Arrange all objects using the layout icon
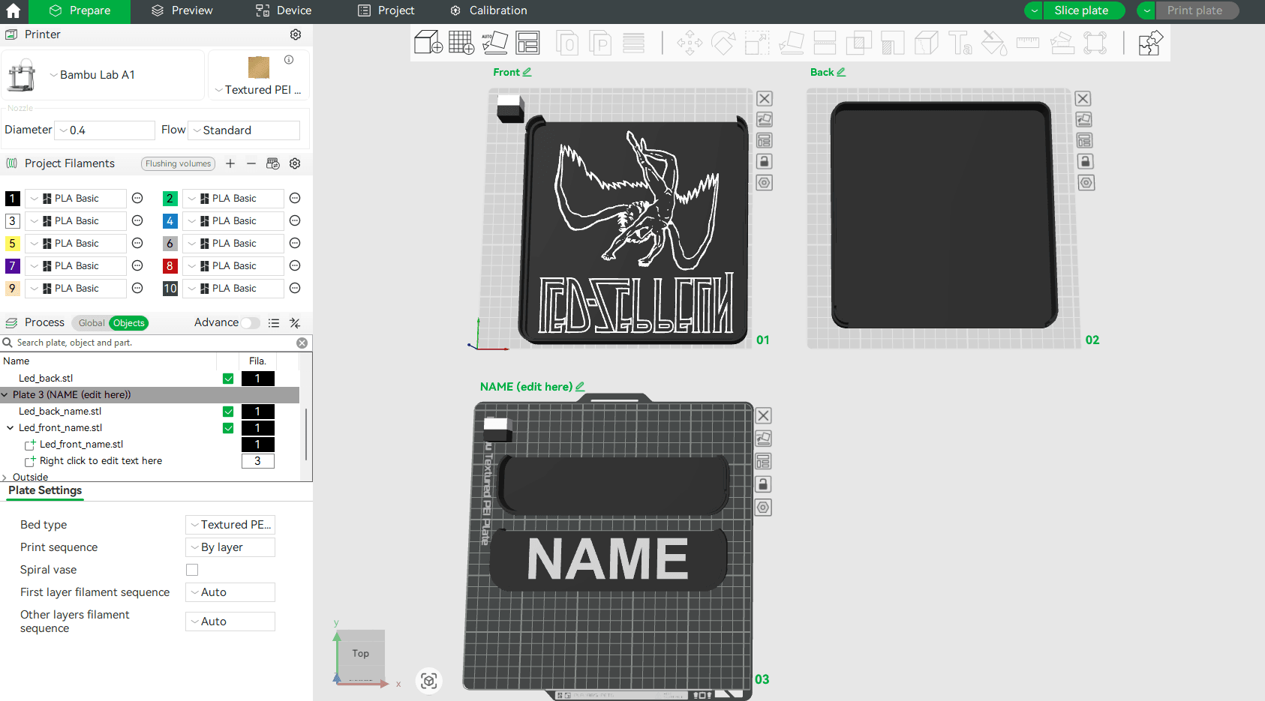This screenshot has height=701, width=1265. point(528,43)
